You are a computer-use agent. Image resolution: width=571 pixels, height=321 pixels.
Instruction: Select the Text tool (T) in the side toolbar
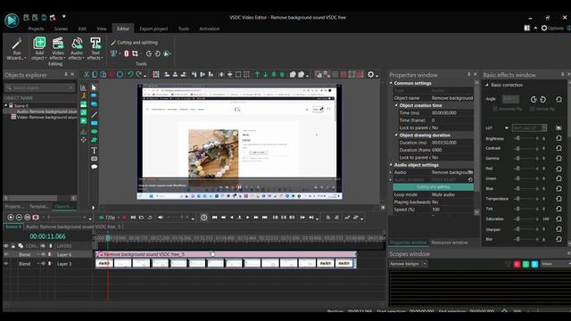click(x=94, y=150)
